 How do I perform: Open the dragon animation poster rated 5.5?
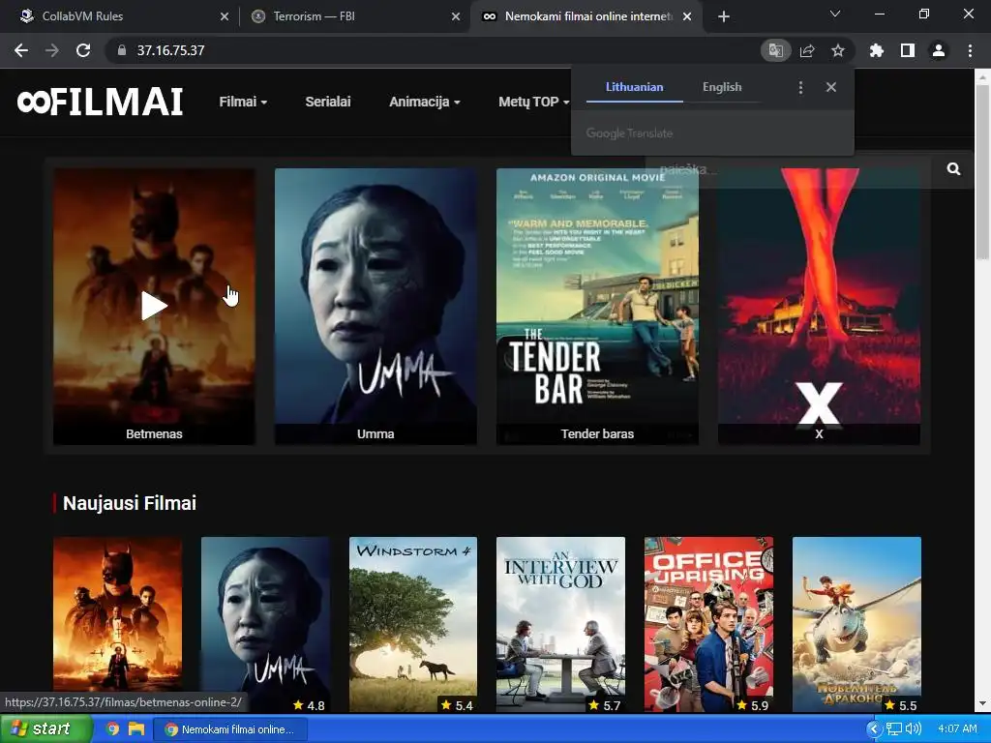point(856,624)
